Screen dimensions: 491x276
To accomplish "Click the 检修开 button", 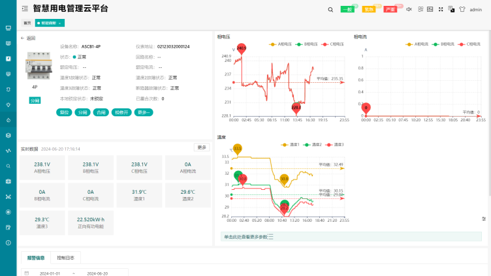I will 121,112.
